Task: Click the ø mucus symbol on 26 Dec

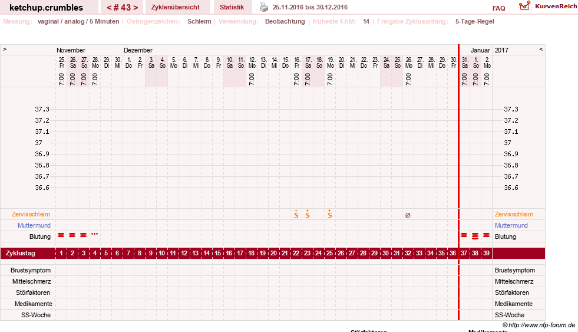Action: pyautogui.click(x=408, y=215)
